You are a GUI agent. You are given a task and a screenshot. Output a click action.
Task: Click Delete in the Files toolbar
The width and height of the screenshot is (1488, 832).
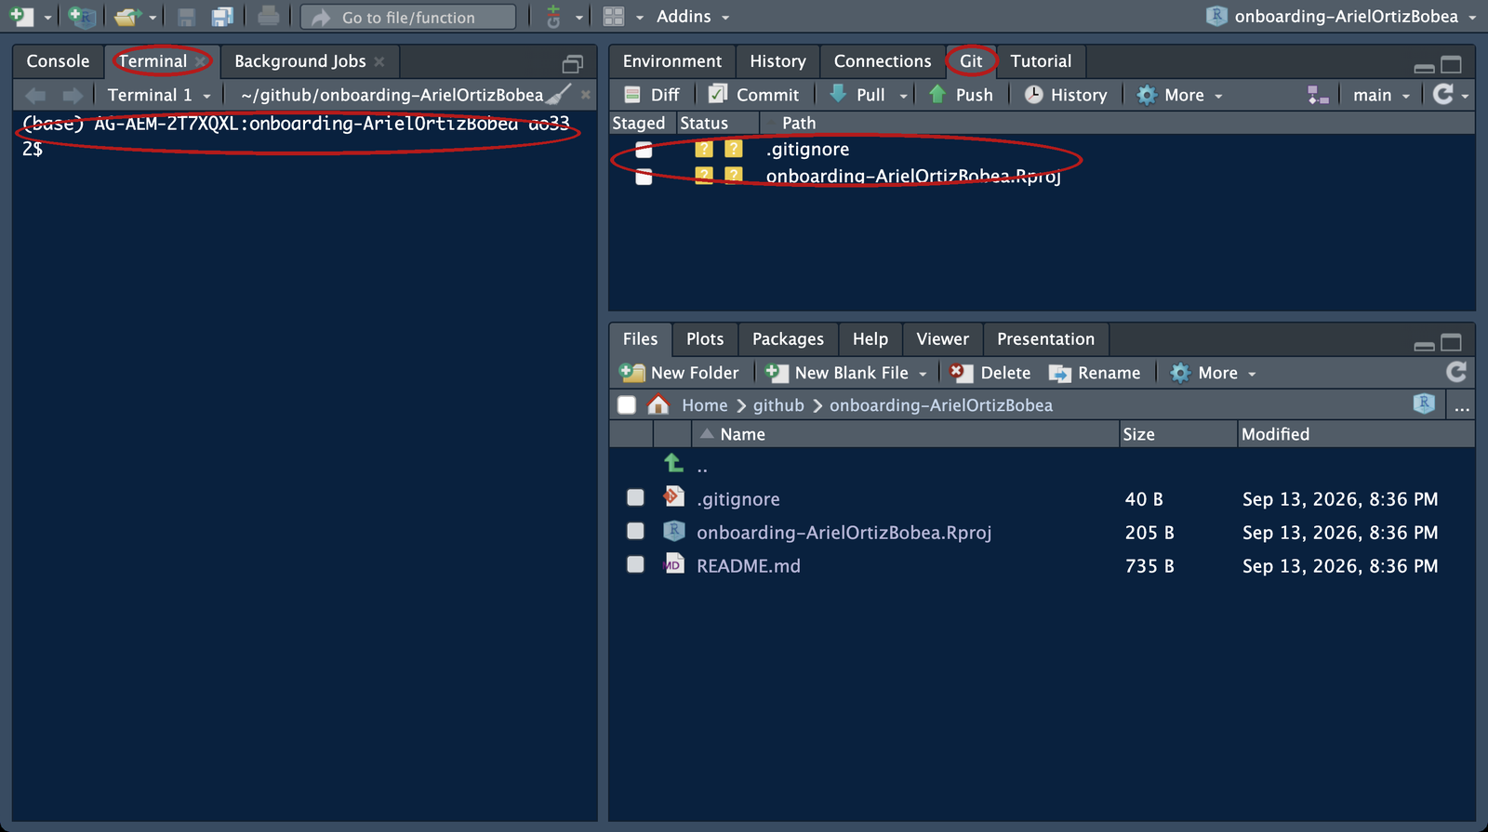point(990,373)
